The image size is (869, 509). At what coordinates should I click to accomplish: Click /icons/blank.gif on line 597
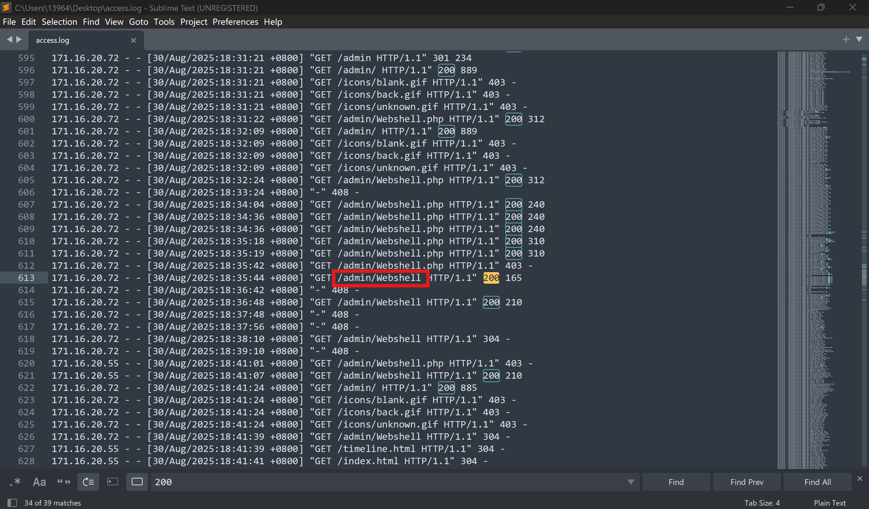click(x=382, y=82)
